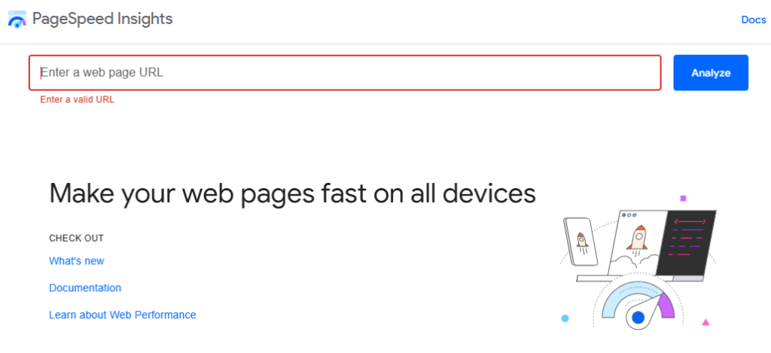Click the 'Make your web pages fast' headline
This screenshot has height=353, width=771.
pos(292,193)
